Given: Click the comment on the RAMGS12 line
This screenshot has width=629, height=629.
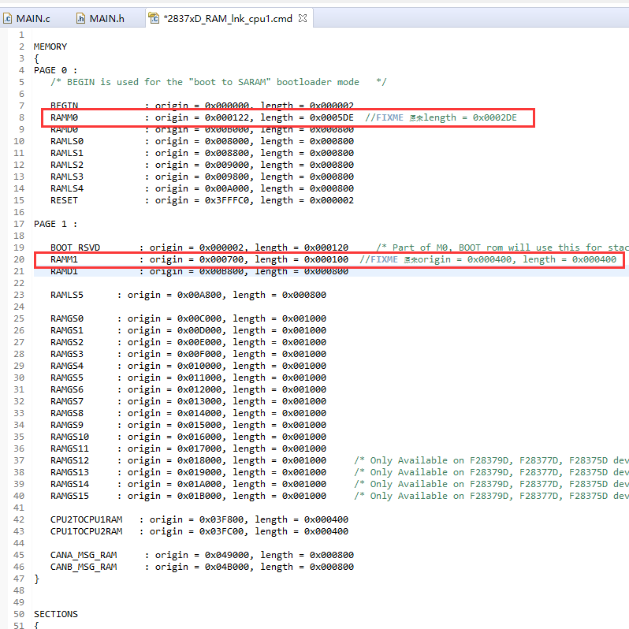Looking at the screenshot, I should (491, 460).
